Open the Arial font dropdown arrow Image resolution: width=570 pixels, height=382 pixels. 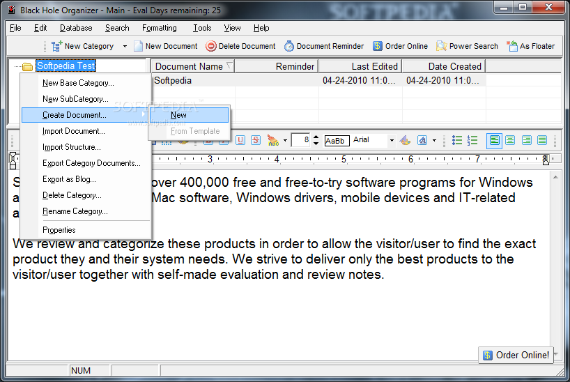click(392, 140)
